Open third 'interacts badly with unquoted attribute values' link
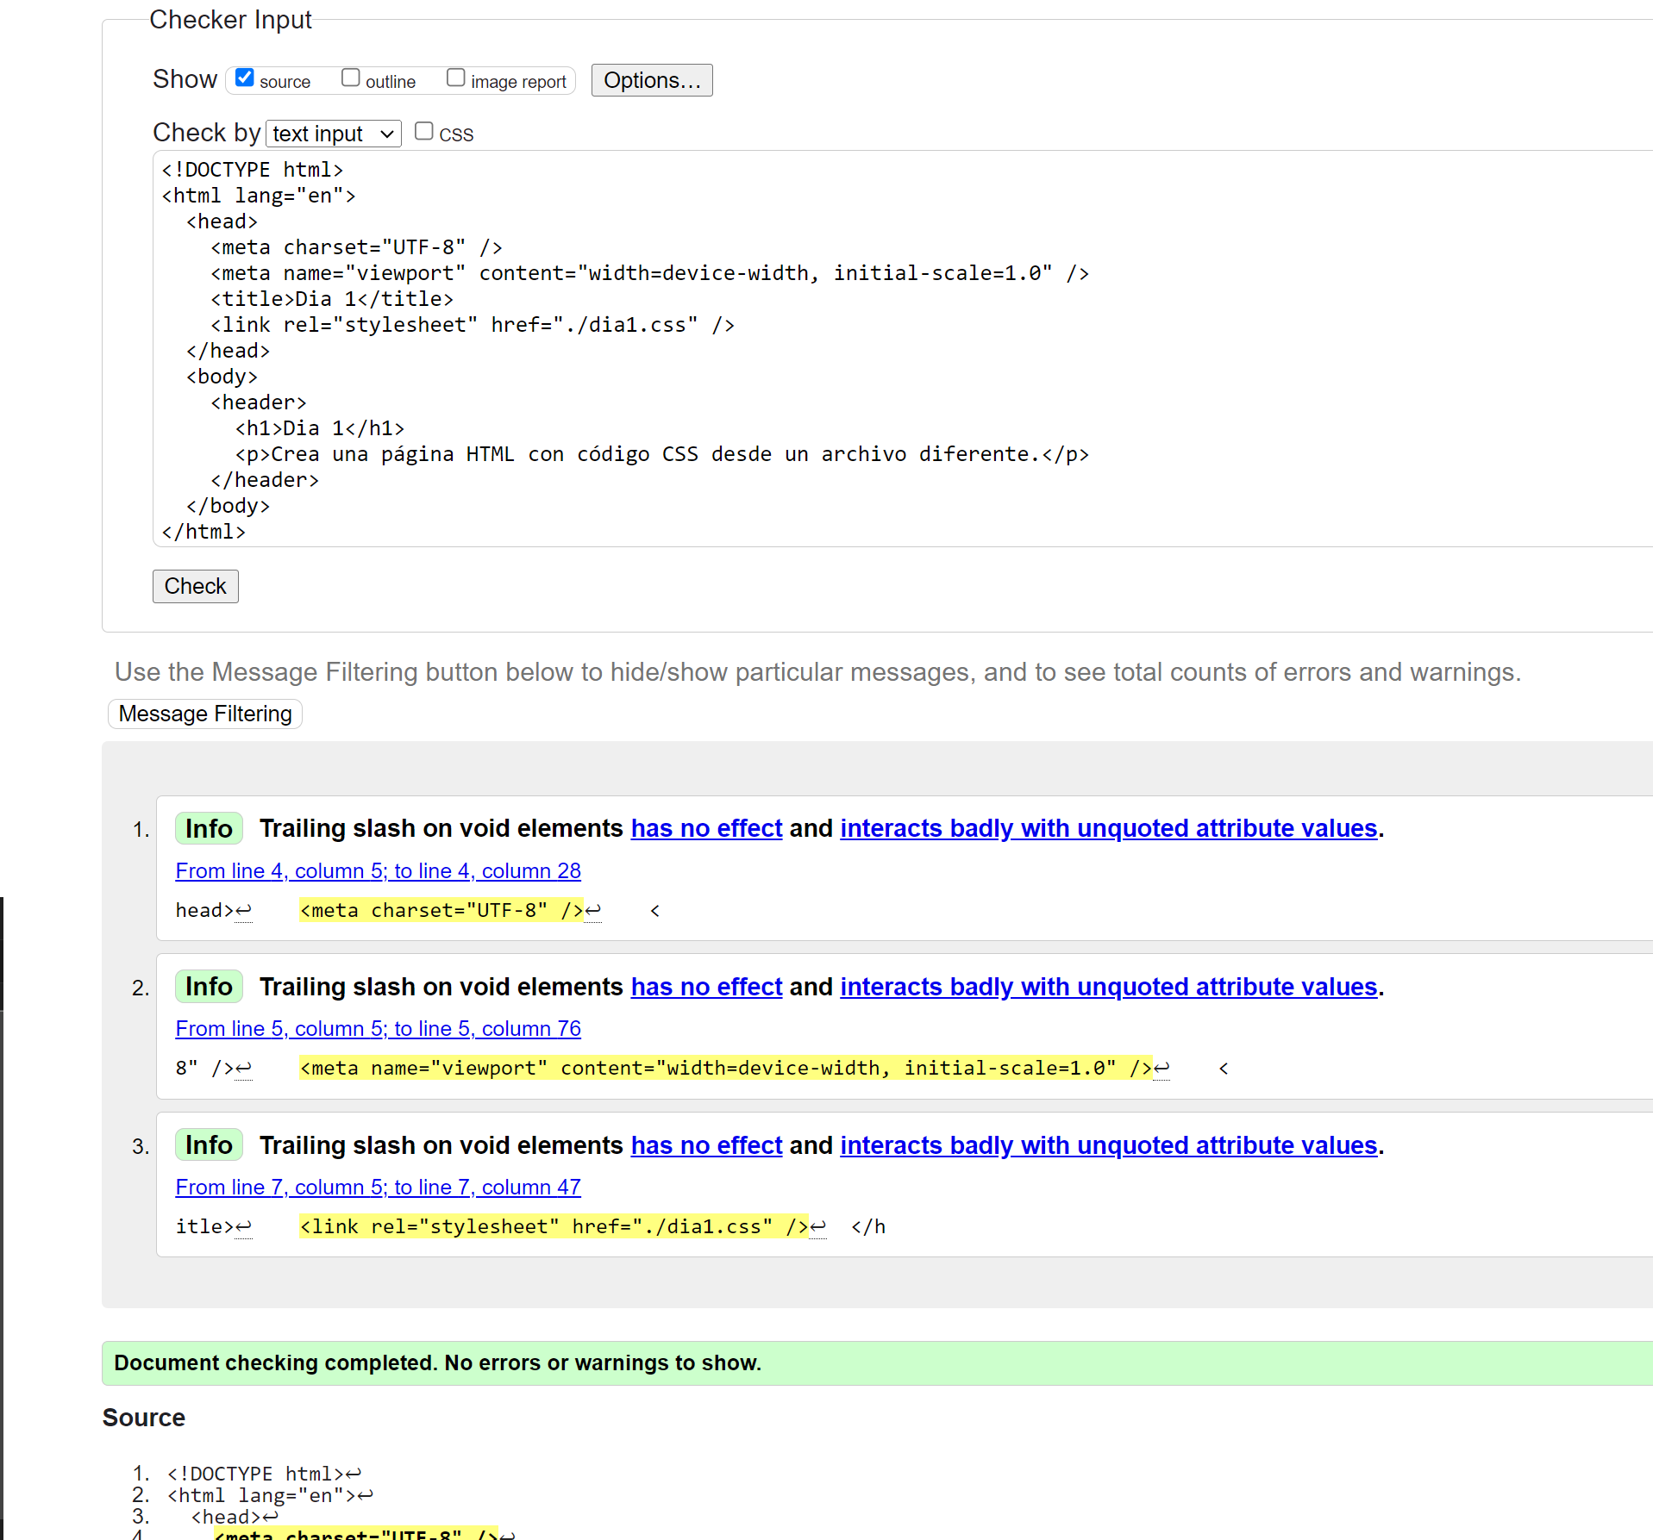 coord(1108,1145)
